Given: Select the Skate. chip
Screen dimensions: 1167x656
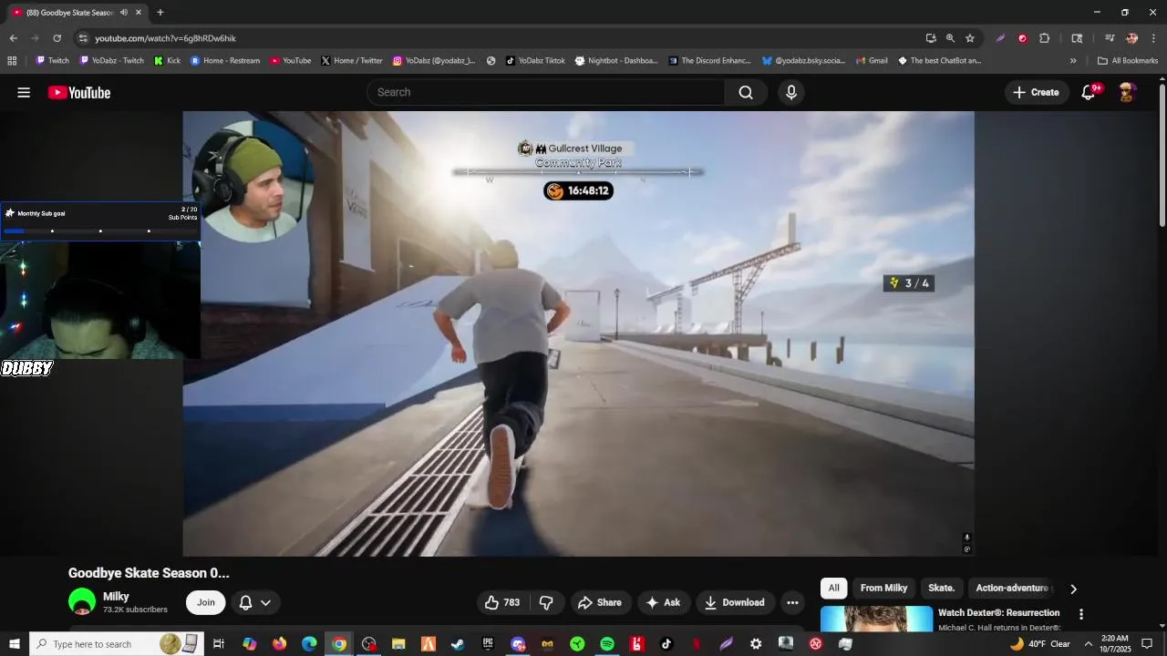Looking at the screenshot, I should 941,588.
